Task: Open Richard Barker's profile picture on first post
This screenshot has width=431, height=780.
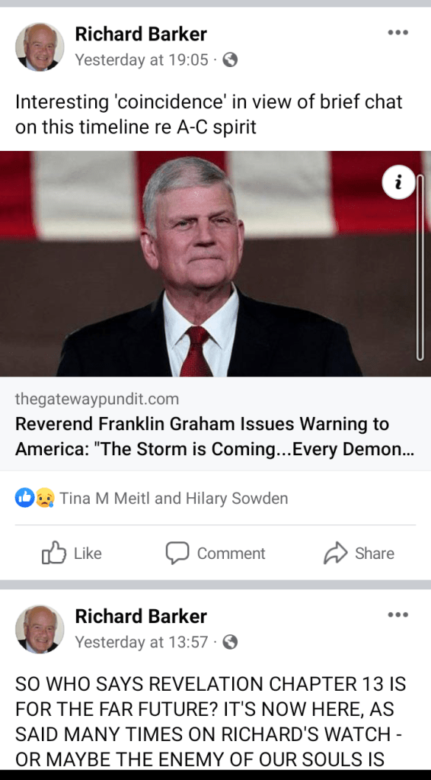Action: [40, 47]
